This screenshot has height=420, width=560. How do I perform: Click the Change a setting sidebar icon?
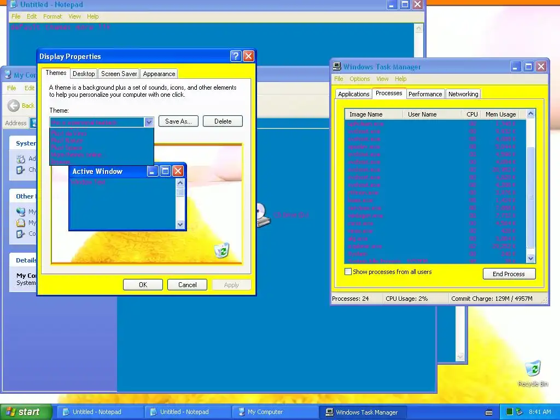point(21,170)
